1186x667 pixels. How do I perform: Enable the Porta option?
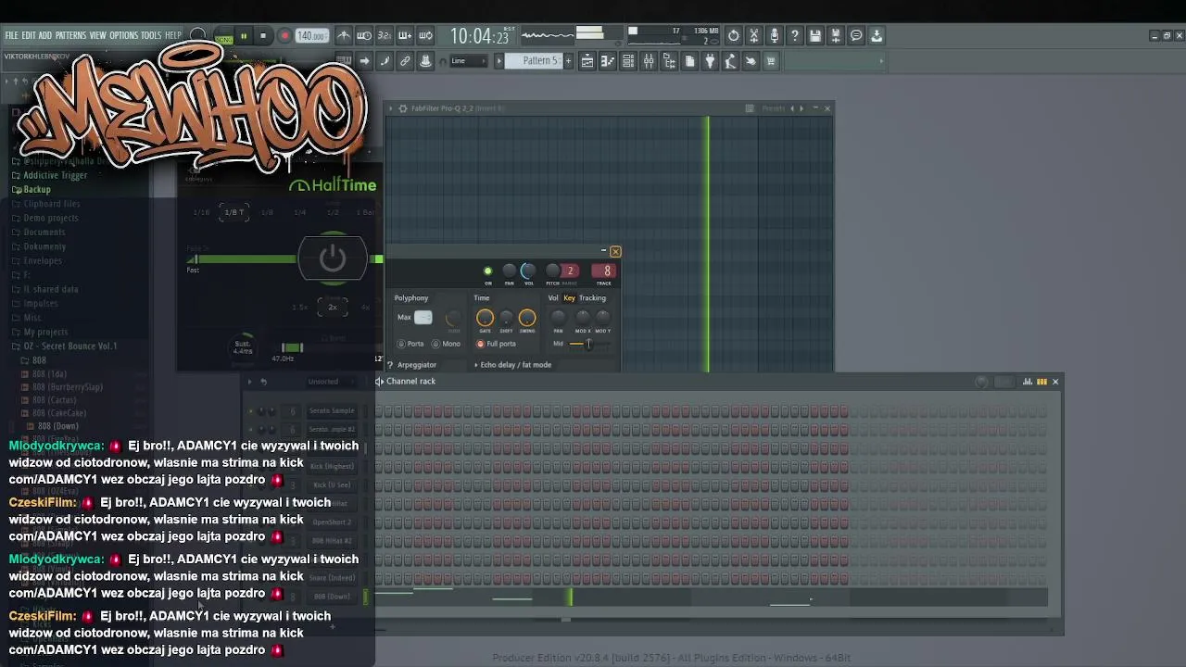point(410,344)
